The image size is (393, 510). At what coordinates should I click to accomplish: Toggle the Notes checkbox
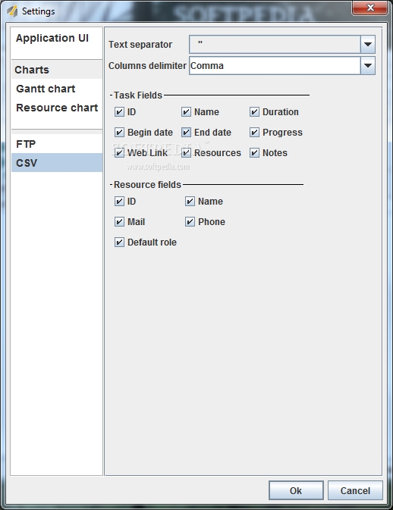click(255, 153)
